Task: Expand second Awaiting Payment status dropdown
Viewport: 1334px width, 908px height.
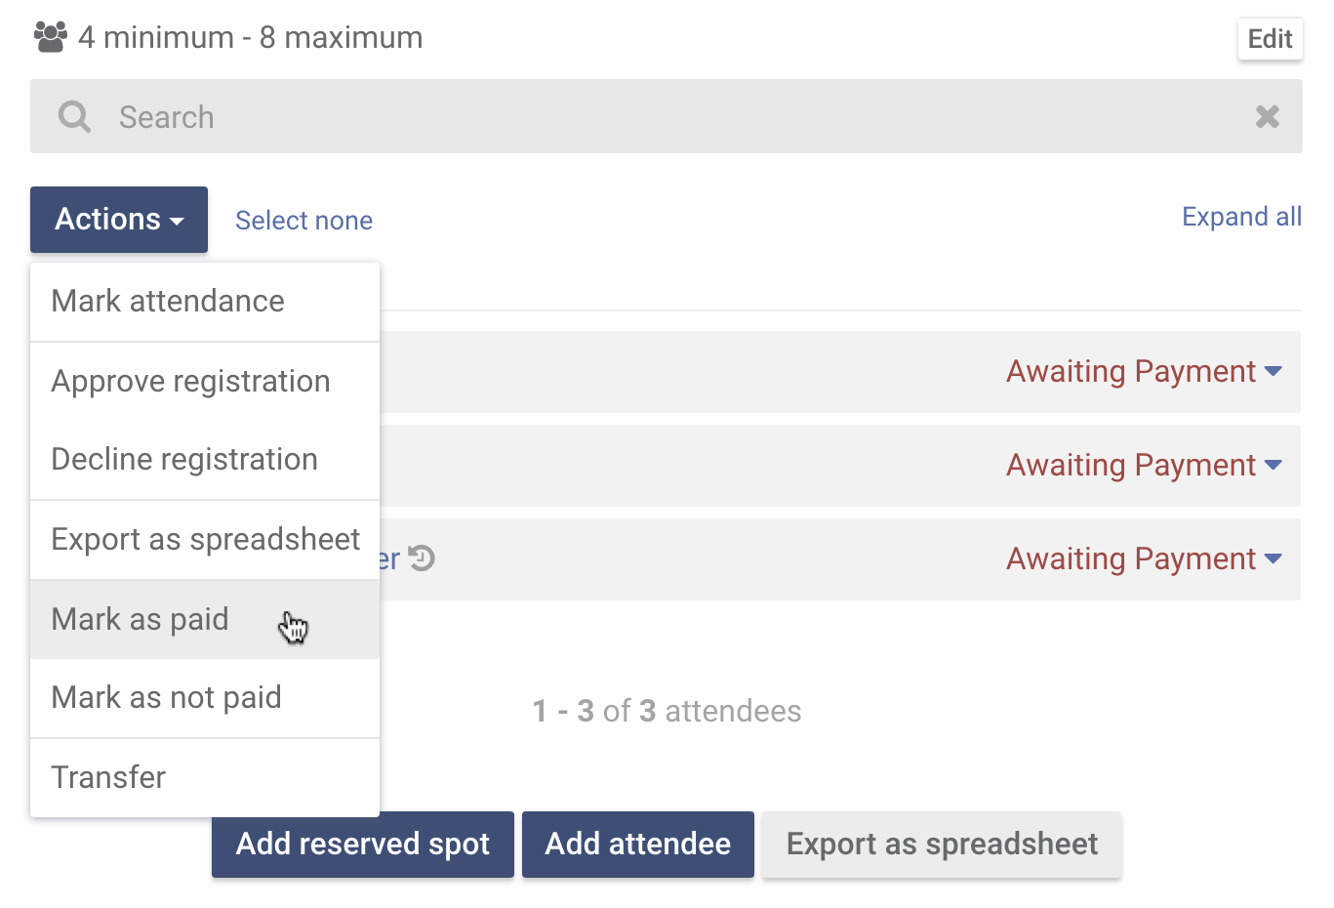Action: pos(1144,465)
